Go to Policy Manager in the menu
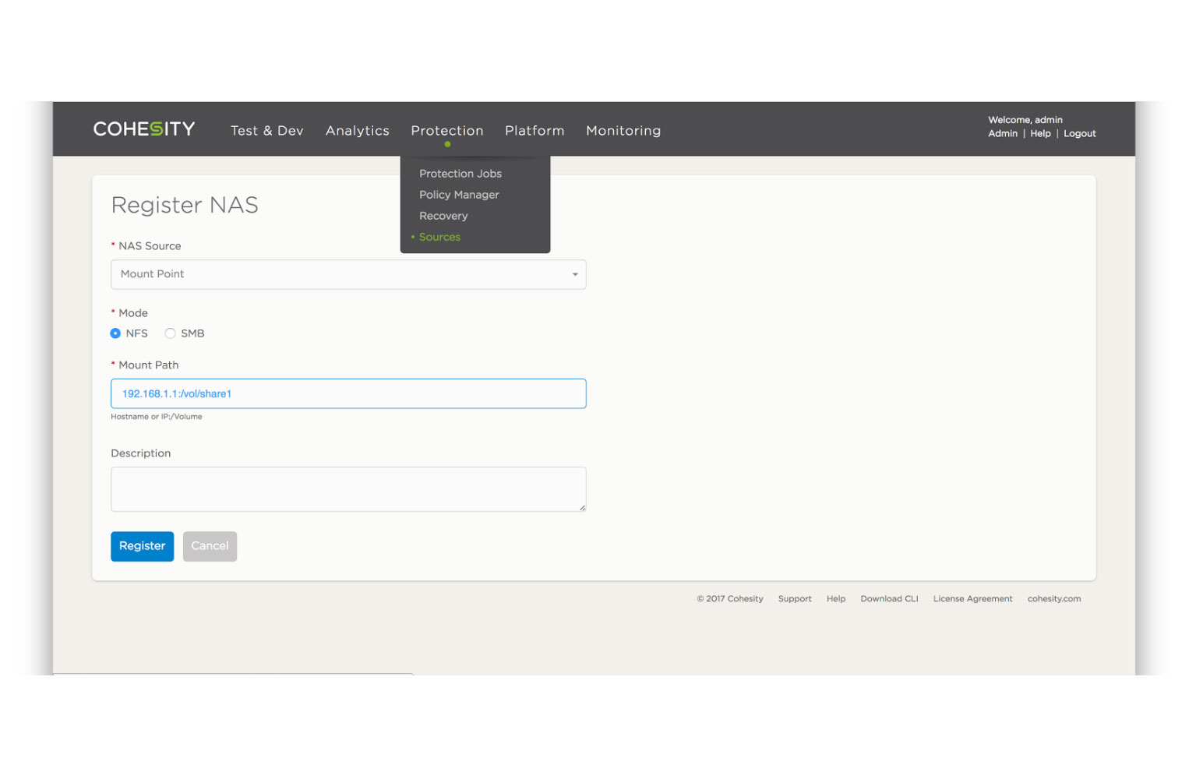Viewport: 1196px width, 779px height. point(459,195)
